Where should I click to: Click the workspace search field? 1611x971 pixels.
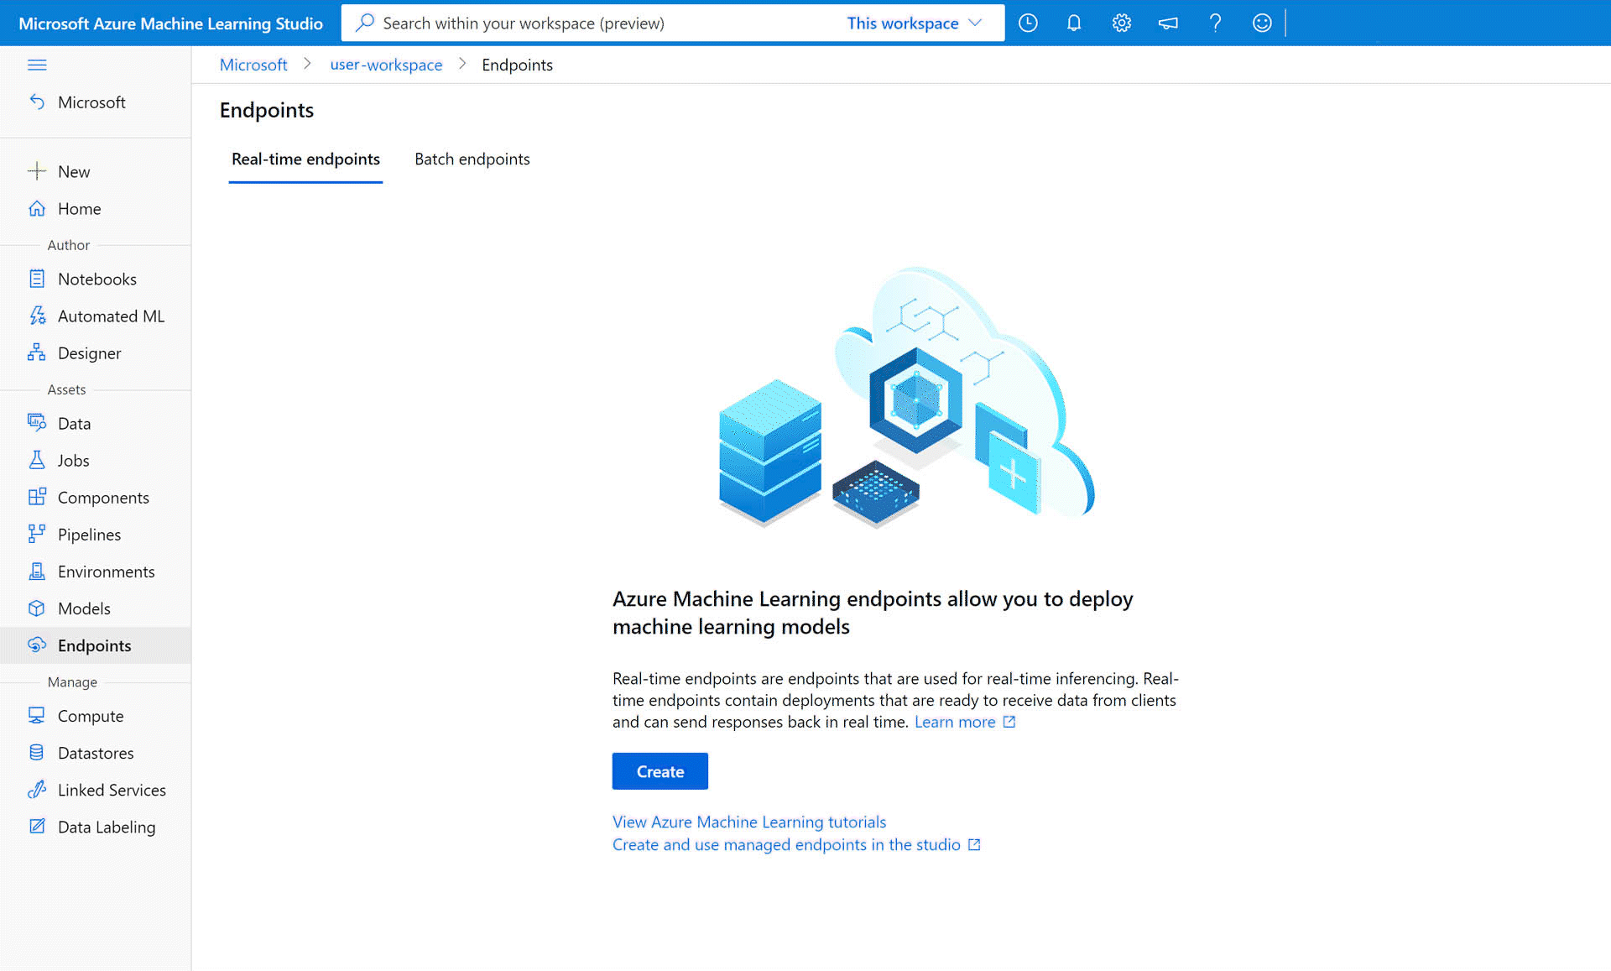click(587, 23)
